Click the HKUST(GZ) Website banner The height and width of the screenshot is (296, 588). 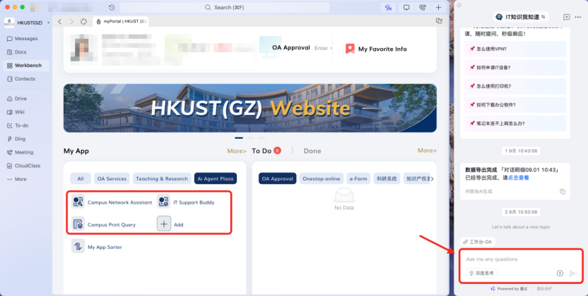pyautogui.click(x=250, y=108)
